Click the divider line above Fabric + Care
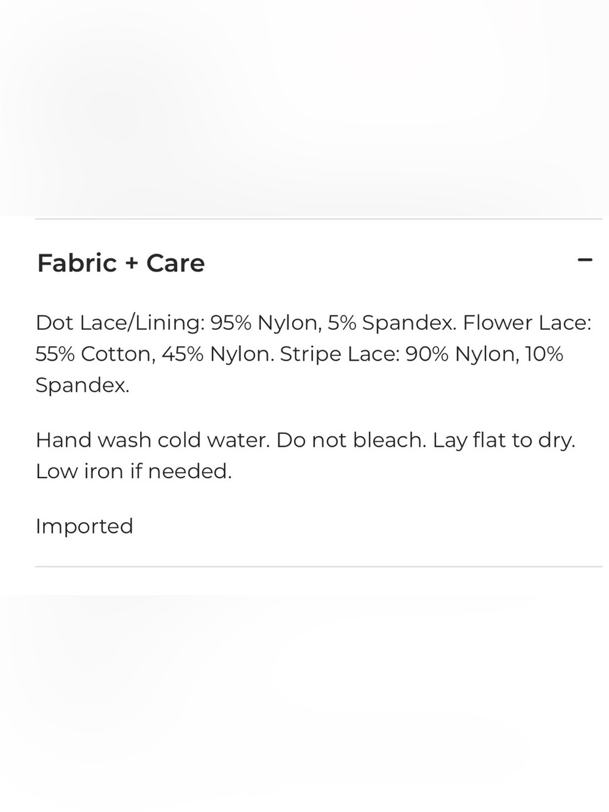 pyautogui.click(x=319, y=219)
